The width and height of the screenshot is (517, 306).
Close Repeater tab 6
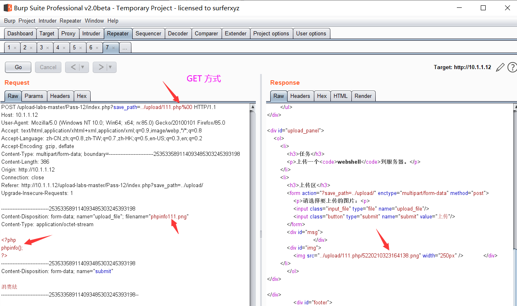[97, 48]
